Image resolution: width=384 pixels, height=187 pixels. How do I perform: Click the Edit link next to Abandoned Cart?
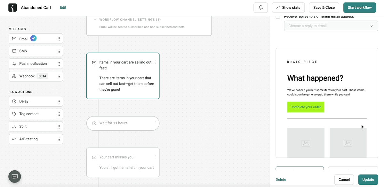point(63,8)
